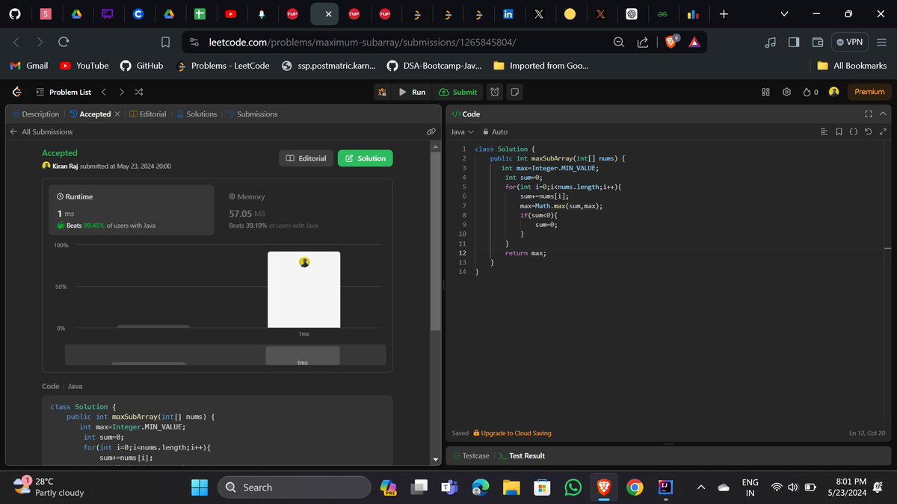
Task: Open the Problem List panel
Action: (x=64, y=92)
